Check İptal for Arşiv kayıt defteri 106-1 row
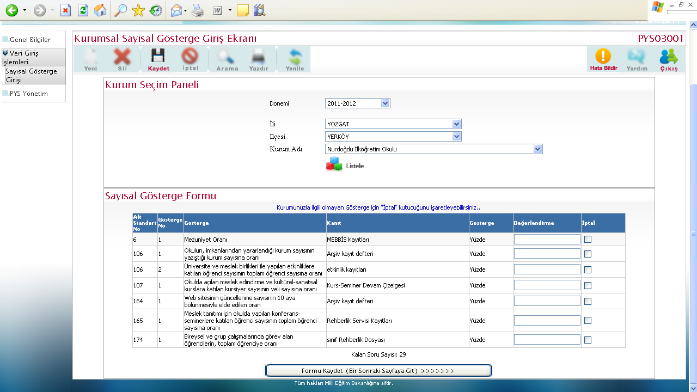 pos(588,254)
